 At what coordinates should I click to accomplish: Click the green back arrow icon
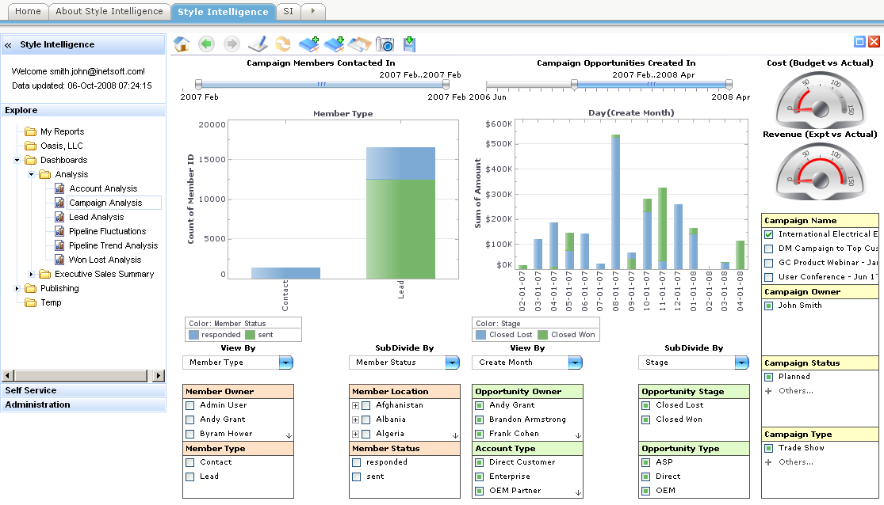[206, 44]
